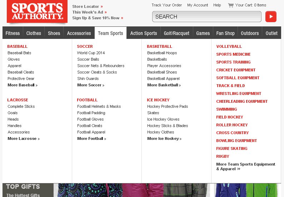Select the Golf/Racquet tab
Screen dimensions: 284x197
[176, 33]
